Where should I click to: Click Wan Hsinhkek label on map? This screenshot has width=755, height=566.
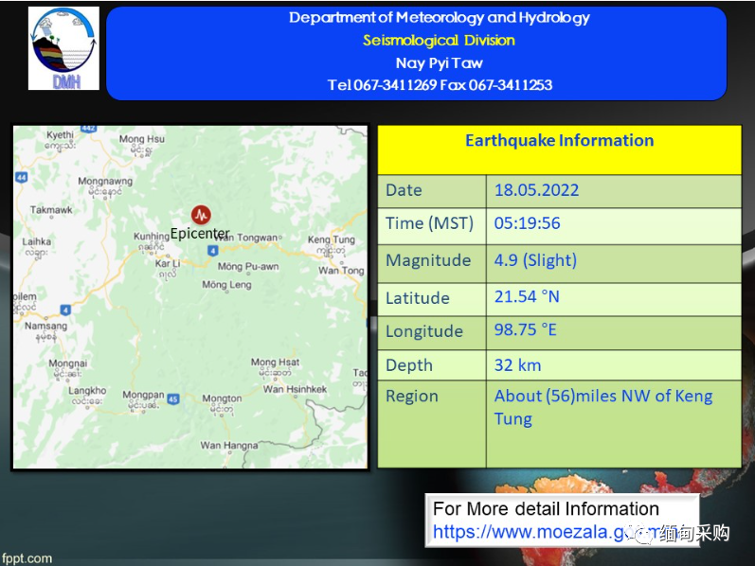click(x=296, y=389)
